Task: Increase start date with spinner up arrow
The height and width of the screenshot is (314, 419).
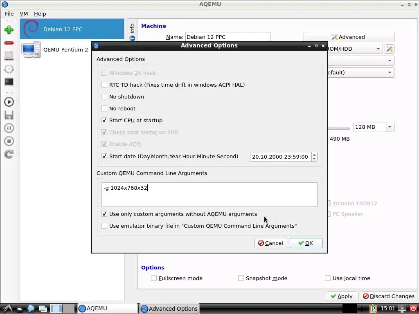Action: tap(314, 155)
